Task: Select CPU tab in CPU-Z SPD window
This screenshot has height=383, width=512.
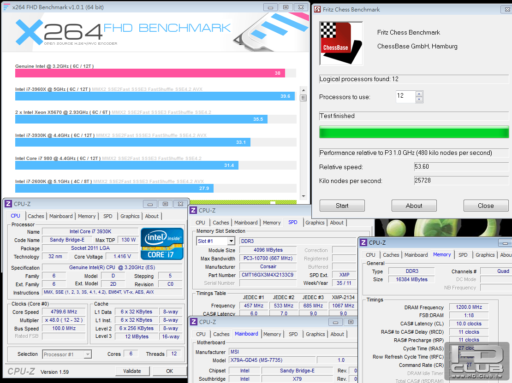Action: click(x=201, y=223)
